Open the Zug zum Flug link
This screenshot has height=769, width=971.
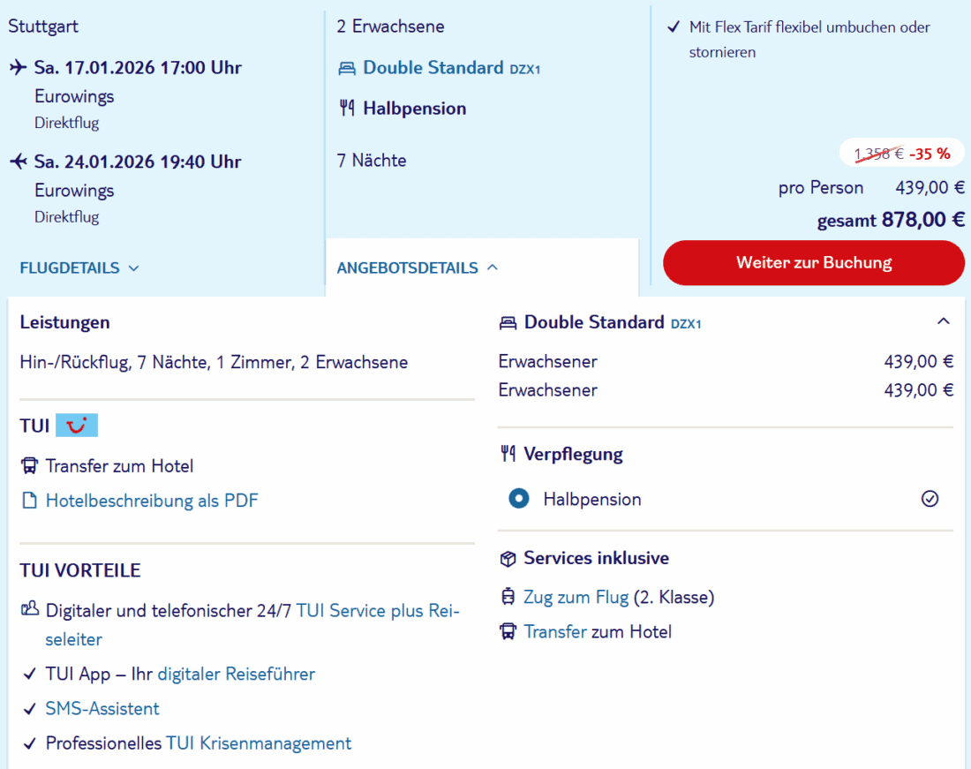(x=576, y=598)
